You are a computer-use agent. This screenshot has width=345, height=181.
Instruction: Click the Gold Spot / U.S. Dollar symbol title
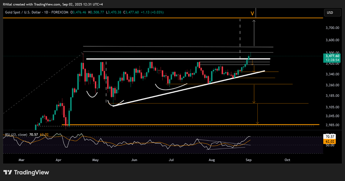pos(23,12)
